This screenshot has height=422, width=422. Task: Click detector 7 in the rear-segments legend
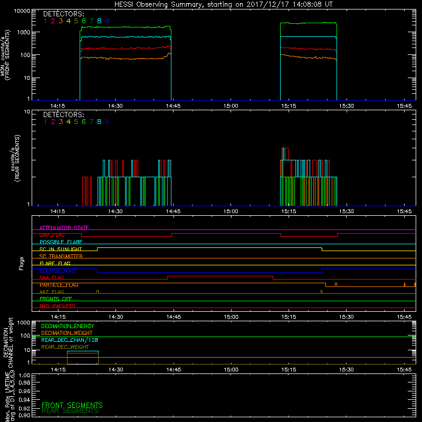91,122
